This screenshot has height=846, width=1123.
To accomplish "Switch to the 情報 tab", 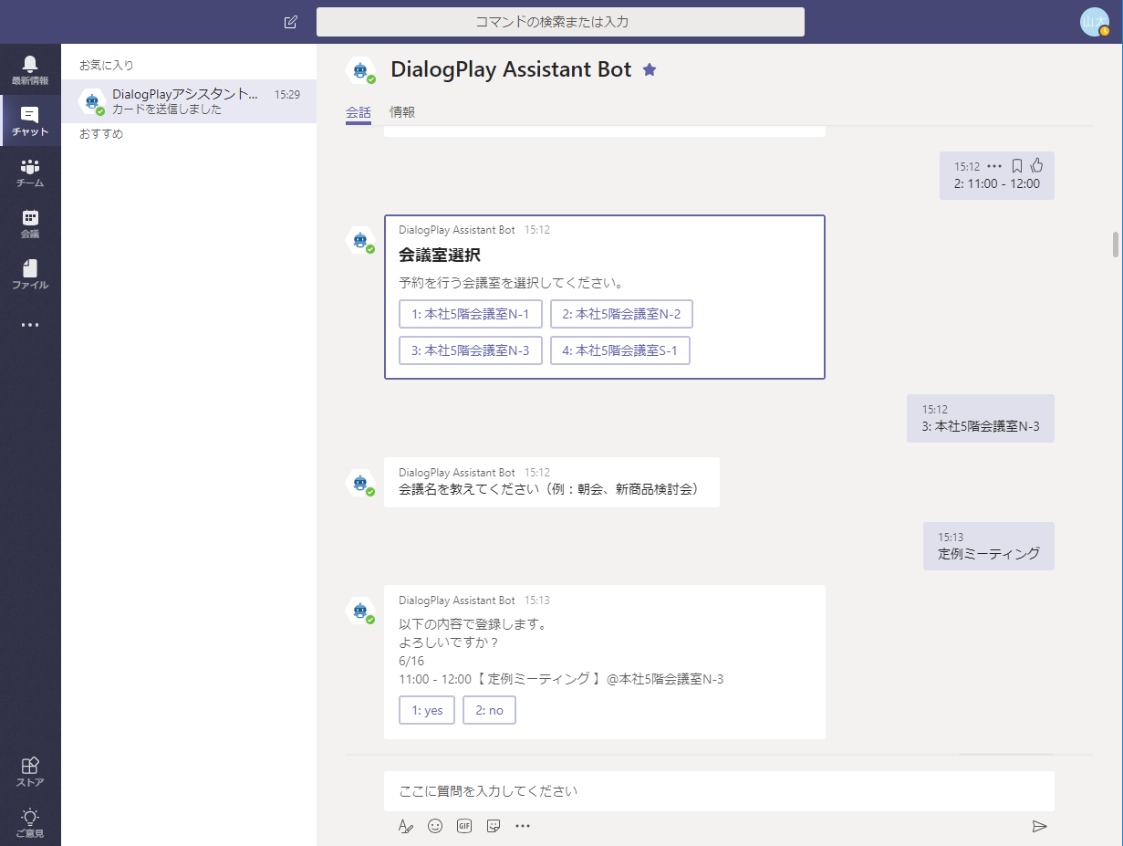I will tap(402, 112).
